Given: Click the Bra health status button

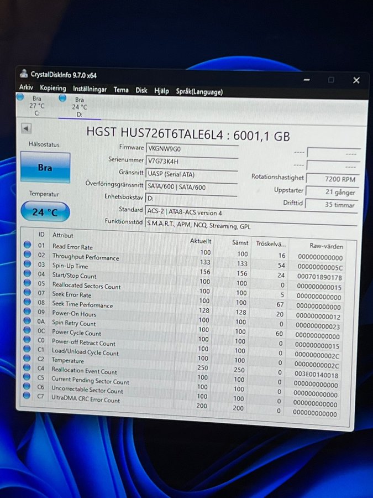Looking at the screenshot, I should (45, 168).
